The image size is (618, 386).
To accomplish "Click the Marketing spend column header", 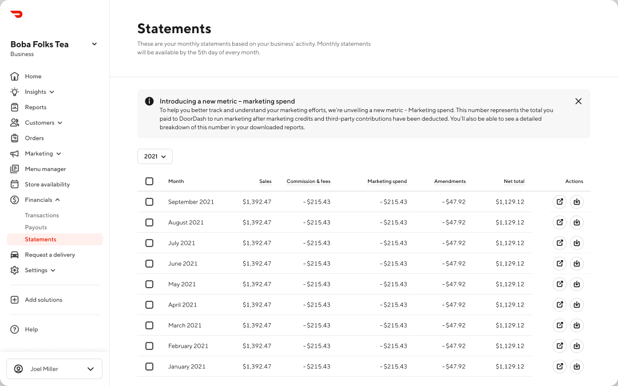I will pyautogui.click(x=387, y=181).
